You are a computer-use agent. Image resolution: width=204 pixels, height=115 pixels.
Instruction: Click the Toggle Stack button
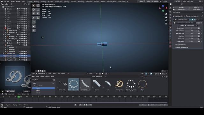pyautogui.click(x=195, y=10)
